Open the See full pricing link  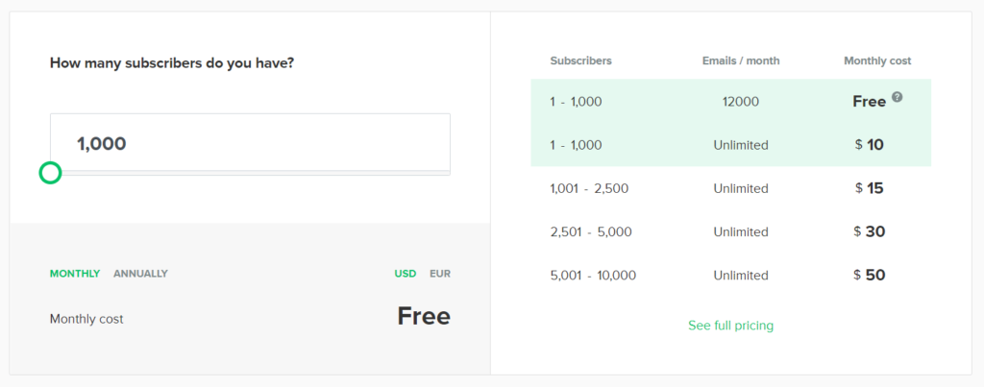pos(730,326)
